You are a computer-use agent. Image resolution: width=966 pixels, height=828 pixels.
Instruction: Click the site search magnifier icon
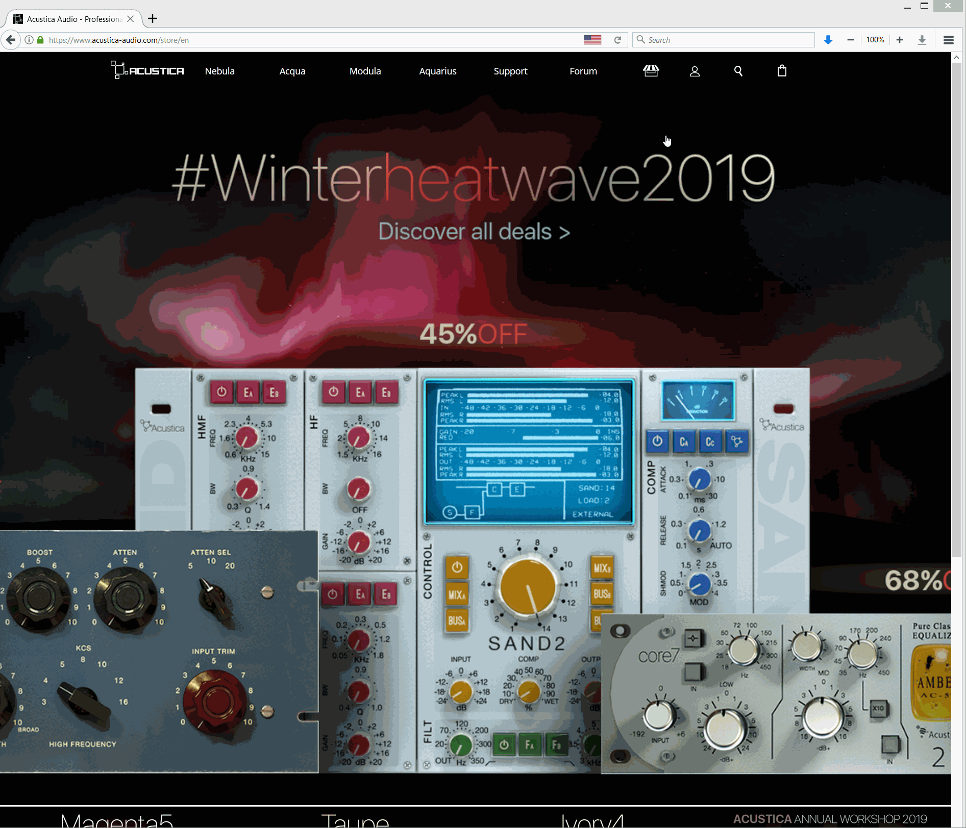click(738, 71)
